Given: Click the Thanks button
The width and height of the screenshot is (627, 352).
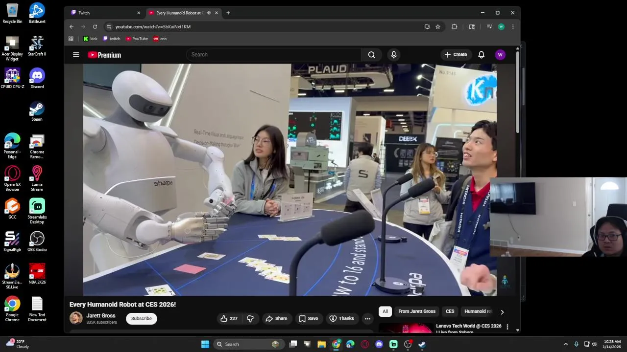Looking at the screenshot, I should [341, 319].
